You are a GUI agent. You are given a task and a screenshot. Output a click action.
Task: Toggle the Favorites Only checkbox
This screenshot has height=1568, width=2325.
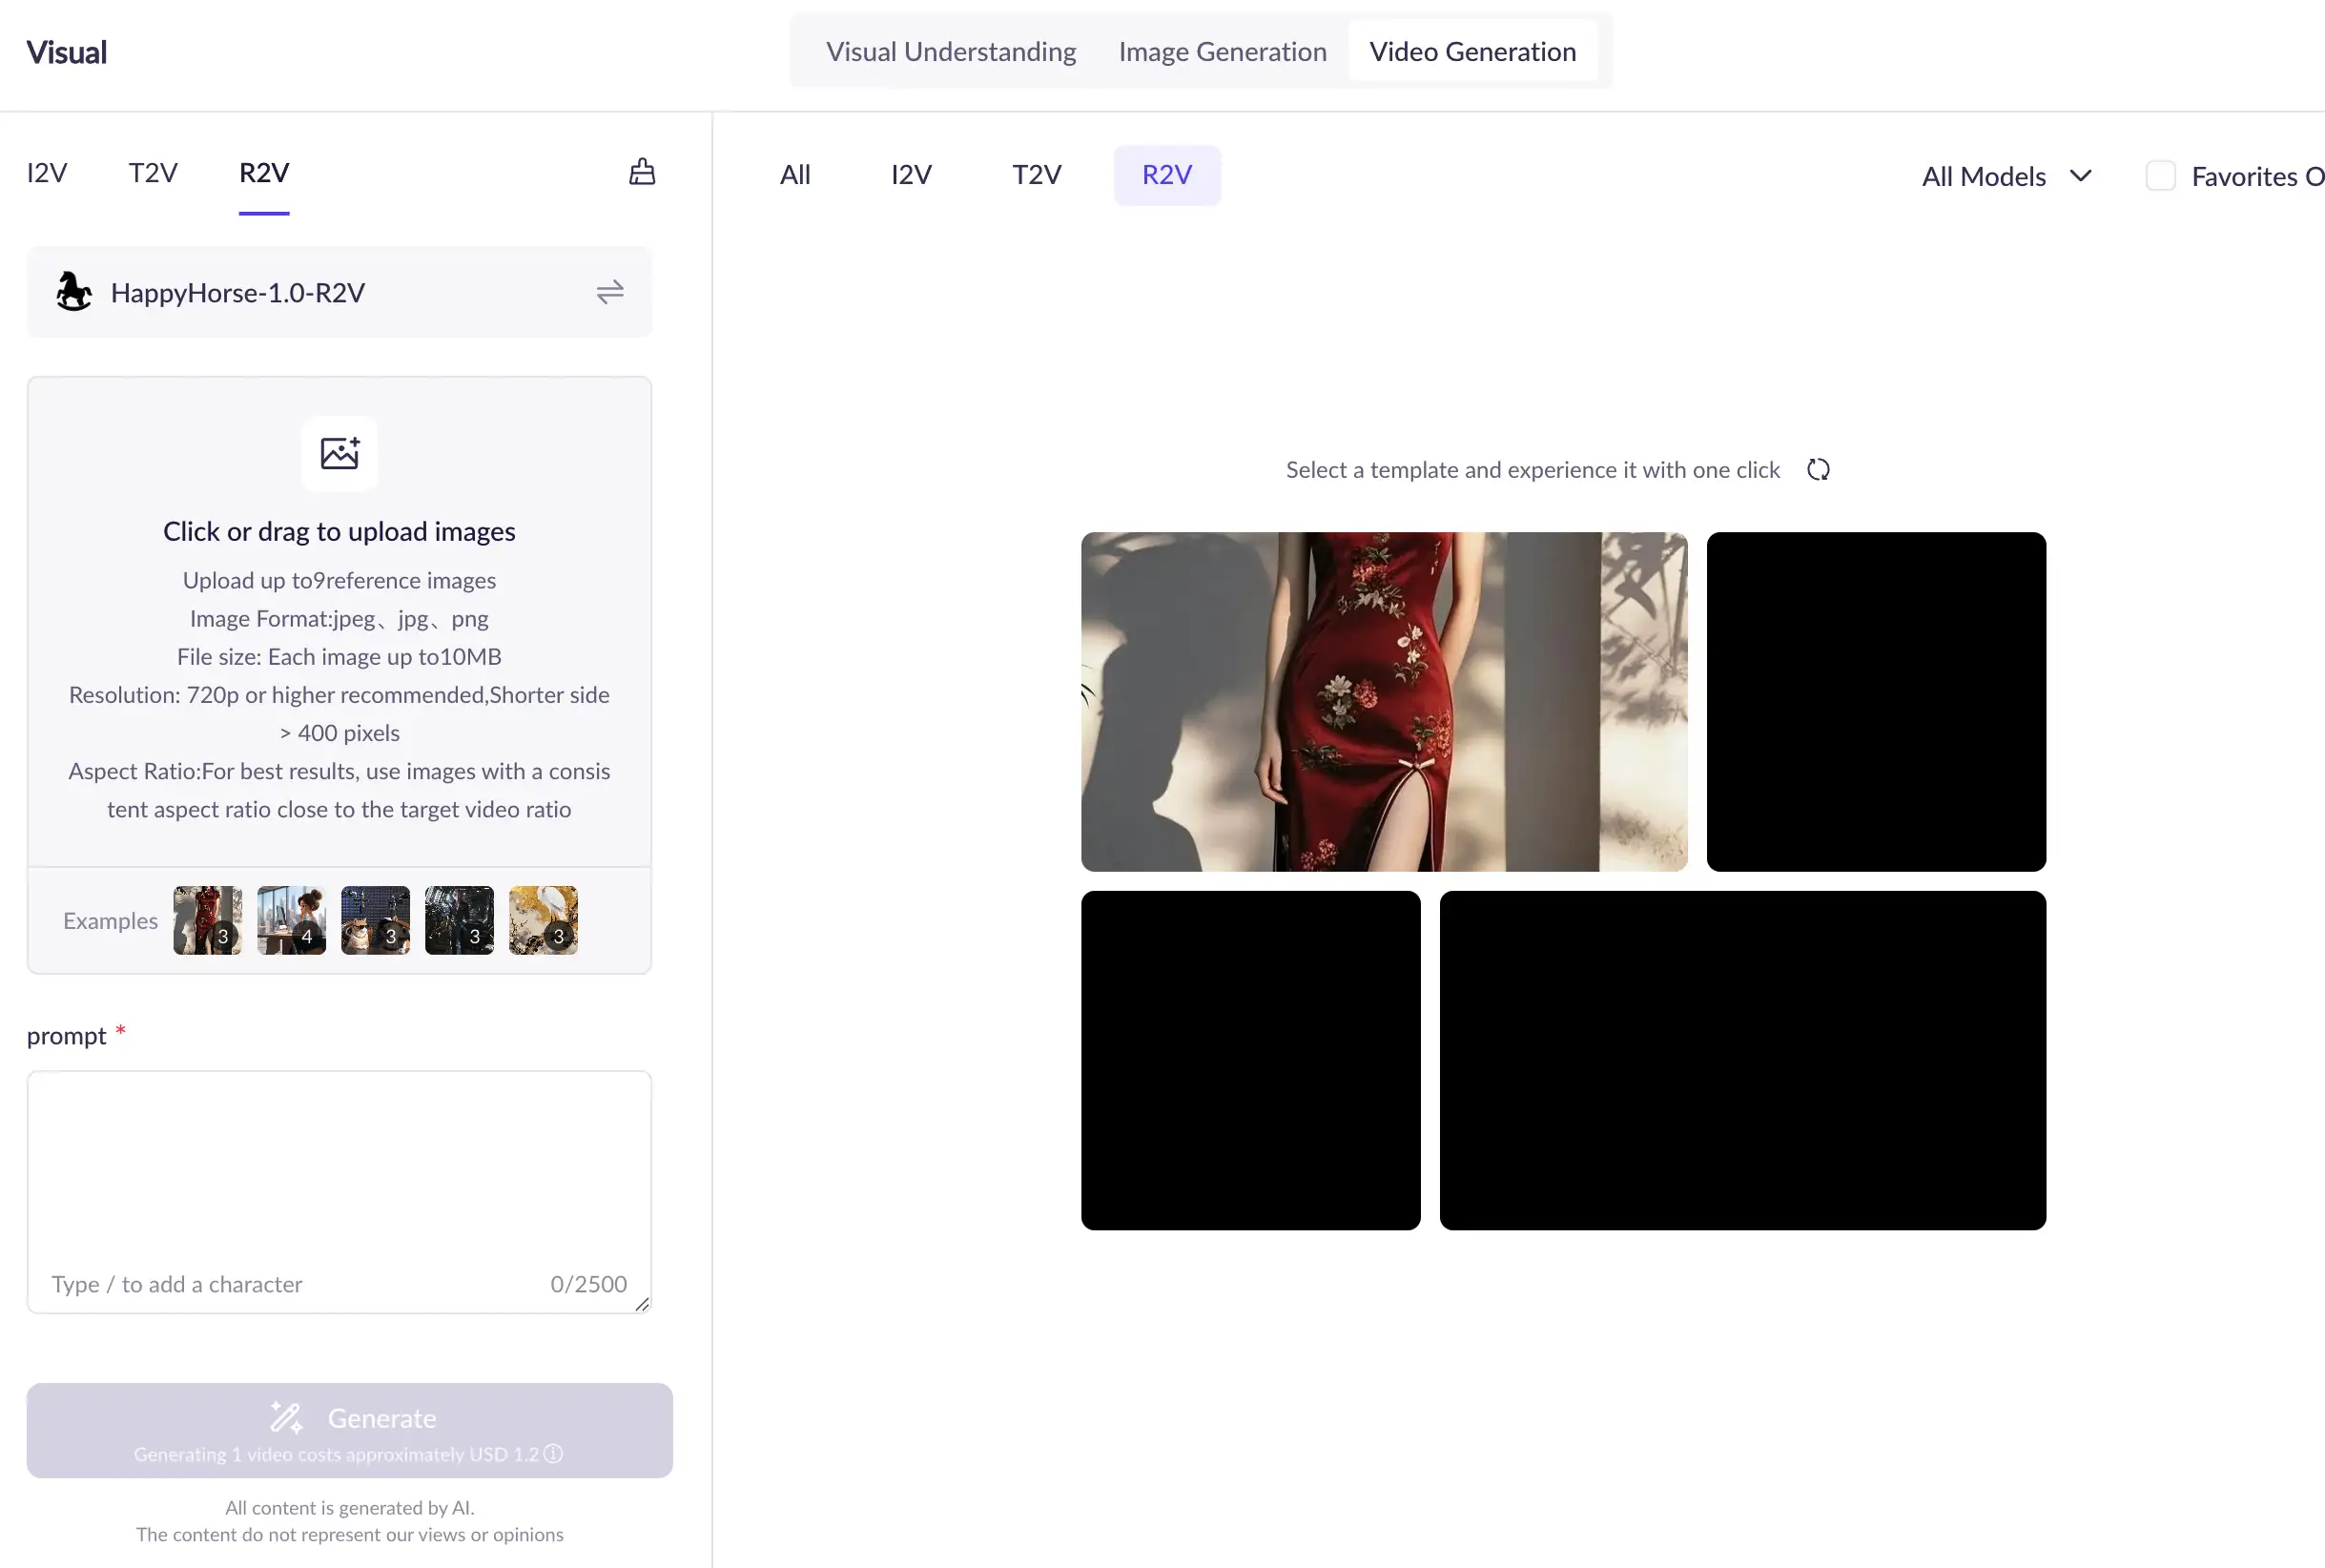[x=2160, y=176]
